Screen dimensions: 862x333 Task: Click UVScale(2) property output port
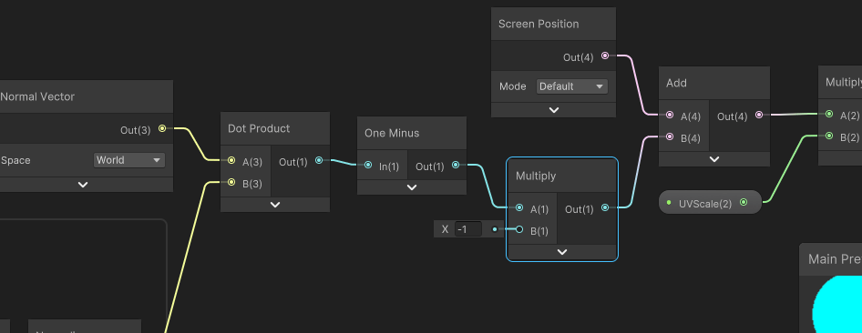(744, 202)
